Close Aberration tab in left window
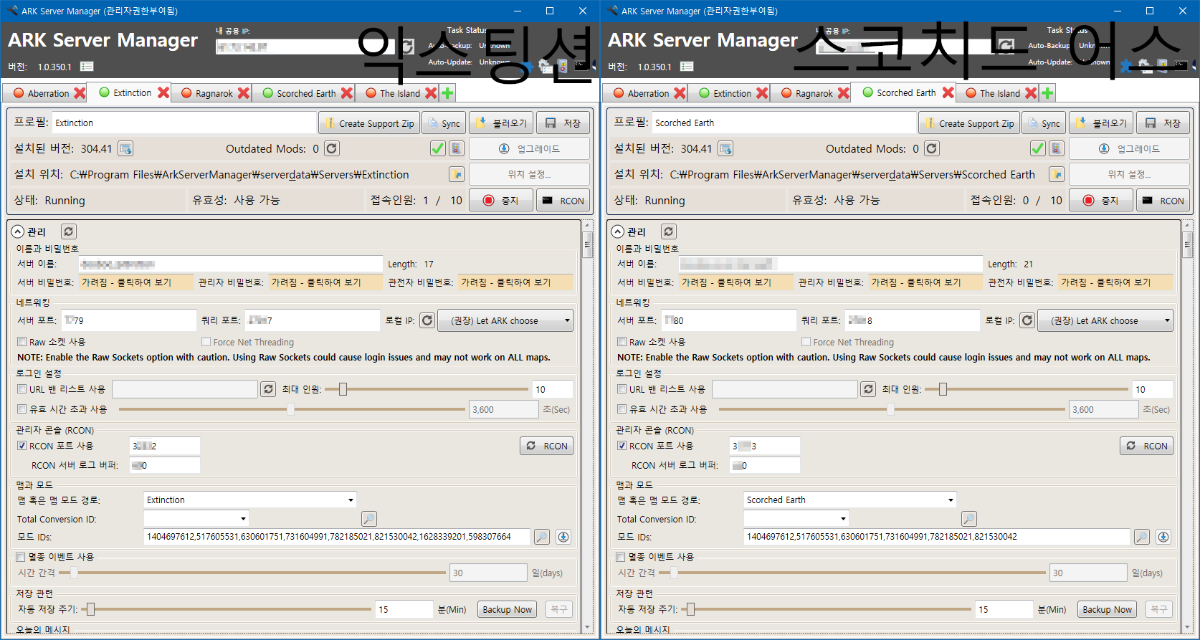The height and width of the screenshot is (640, 1200). point(80,93)
